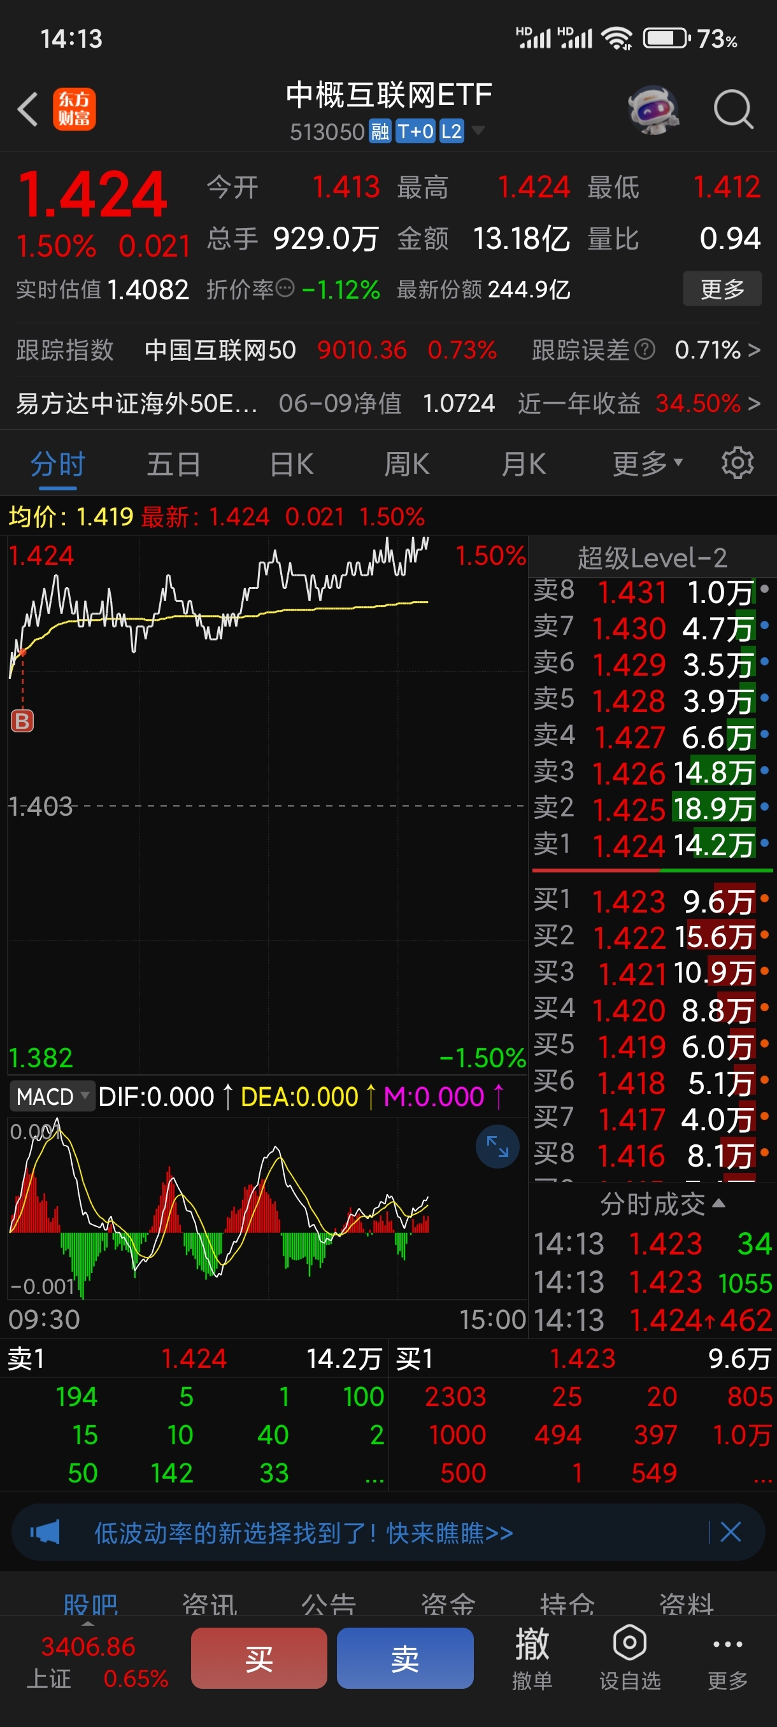Select the 分时 tab
The image size is (777, 1727).
point(58,464)
